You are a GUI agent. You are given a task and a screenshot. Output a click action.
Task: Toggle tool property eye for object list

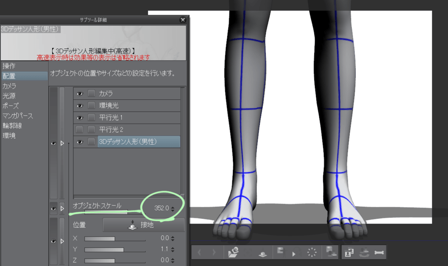[x=53, y=143]
